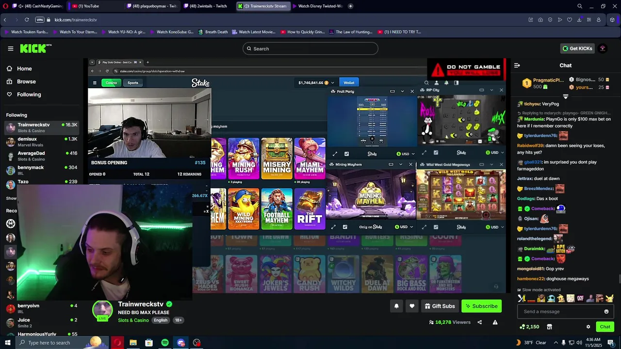The image size is (621, 349).
Task: Open the emoji picker in the message box
Action: (606, 312)
